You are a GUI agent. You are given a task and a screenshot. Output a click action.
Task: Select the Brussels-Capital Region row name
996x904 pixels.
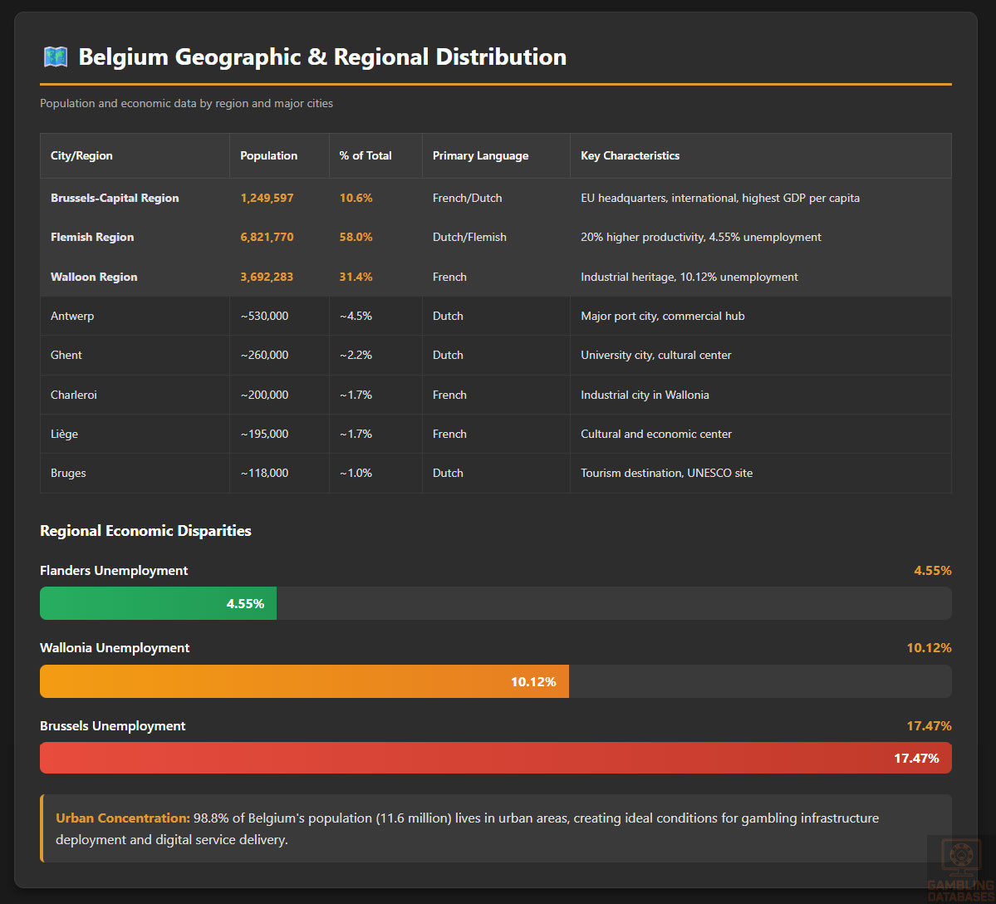click(x=115, y=198)
